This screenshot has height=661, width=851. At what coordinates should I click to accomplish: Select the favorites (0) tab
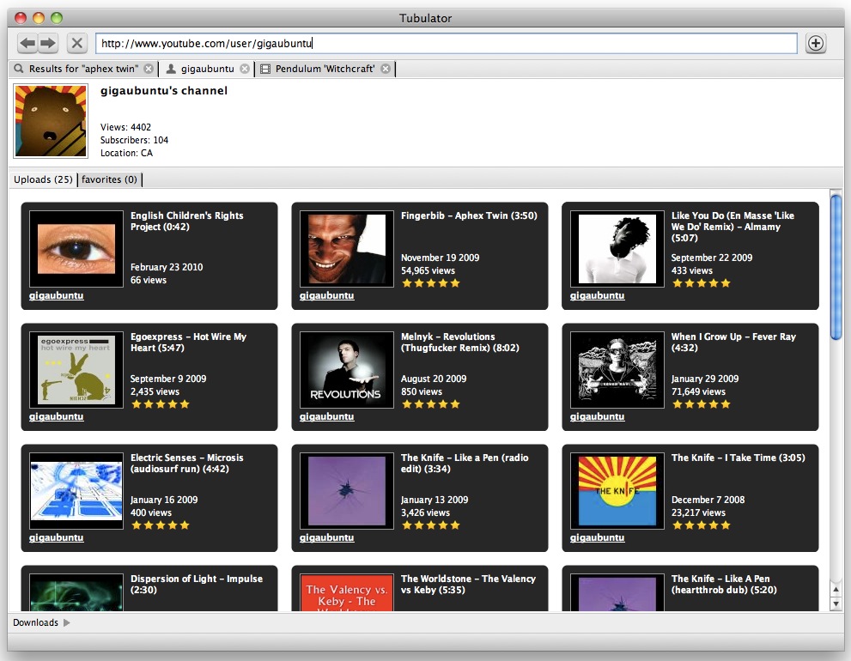point(110,179)
